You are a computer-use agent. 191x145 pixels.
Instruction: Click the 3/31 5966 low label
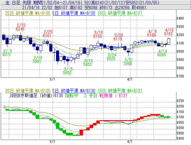128,62
